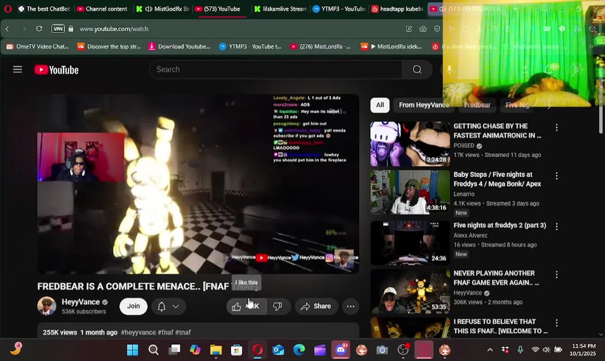
Task: Open options for NEVER PLAYING ANOTHER FNAF GAME video
Action: pyautogui.click(x=556, y=275)
